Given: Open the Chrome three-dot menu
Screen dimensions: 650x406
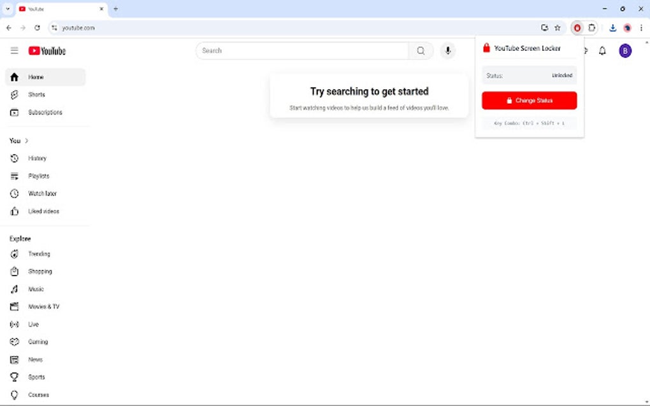Looking at the screenshot, I should click(x=641, y=27).
